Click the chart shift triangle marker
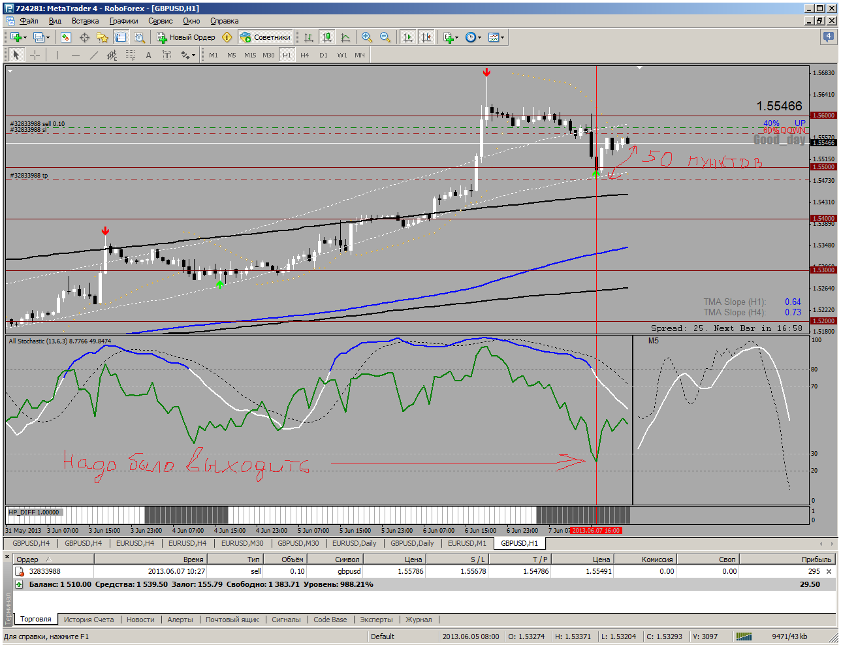 [640, 67]
